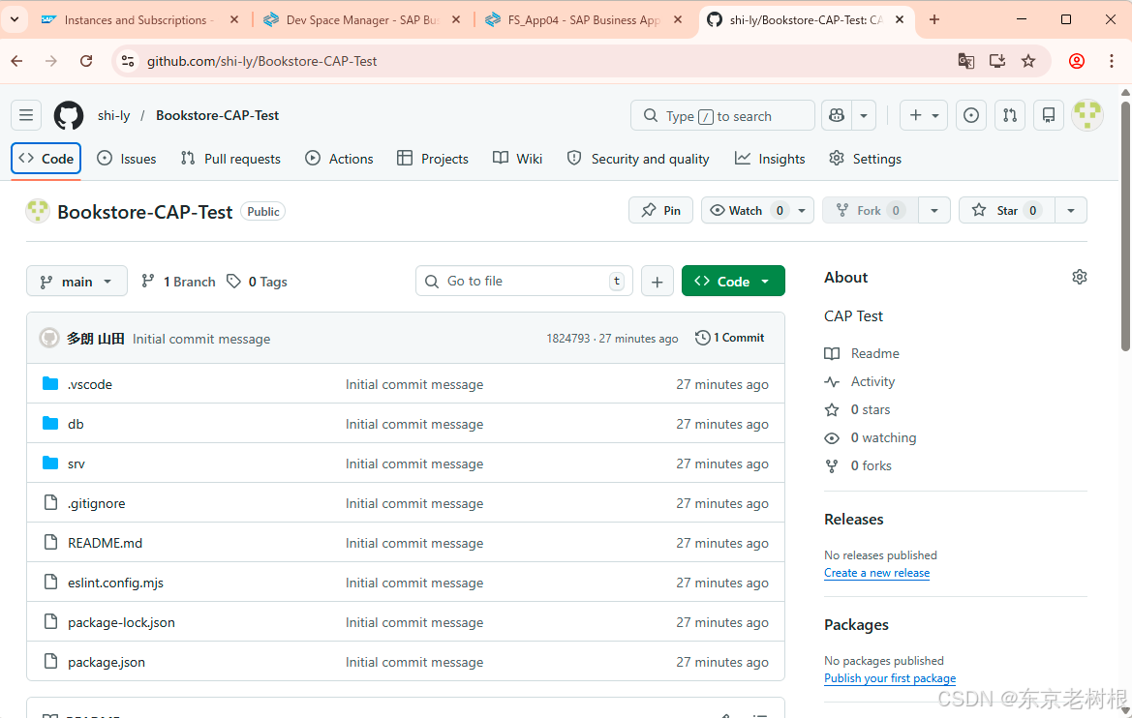View the 1 Branch link

tap(178, 282)
